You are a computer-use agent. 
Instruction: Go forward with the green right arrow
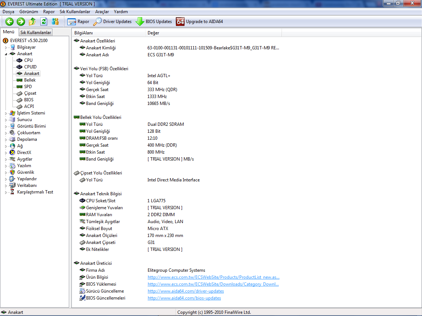21,22
